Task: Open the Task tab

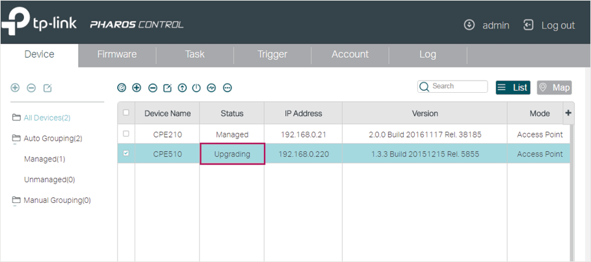Action: (195, 54)
